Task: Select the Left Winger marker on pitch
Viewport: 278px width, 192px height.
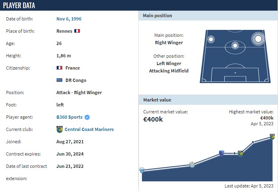Action: pyautogui.click(x=211, y=39)
